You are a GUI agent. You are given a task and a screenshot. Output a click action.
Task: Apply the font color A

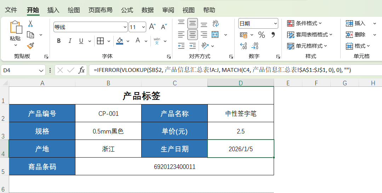138,41
